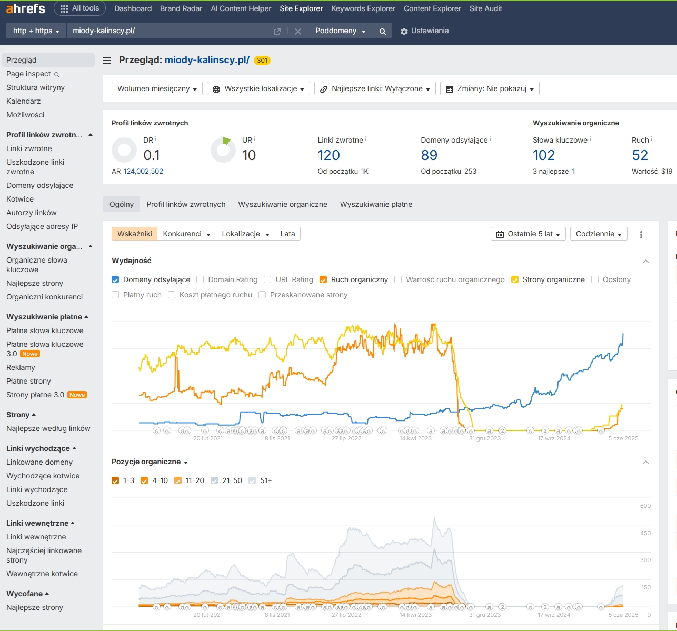
Task: Open the chart three-dot options menu
Action: click(x=641, y=234)
